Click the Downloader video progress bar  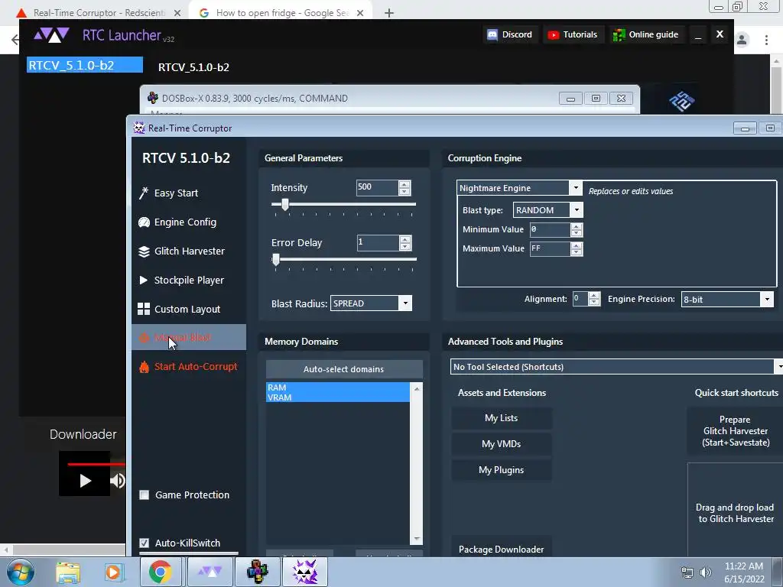tap(96, 464)
